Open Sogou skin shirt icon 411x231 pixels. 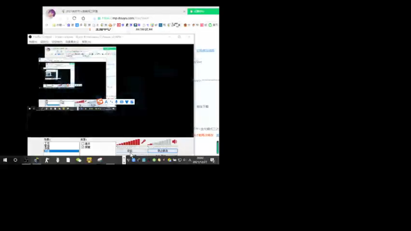click(x=126, y=102)
